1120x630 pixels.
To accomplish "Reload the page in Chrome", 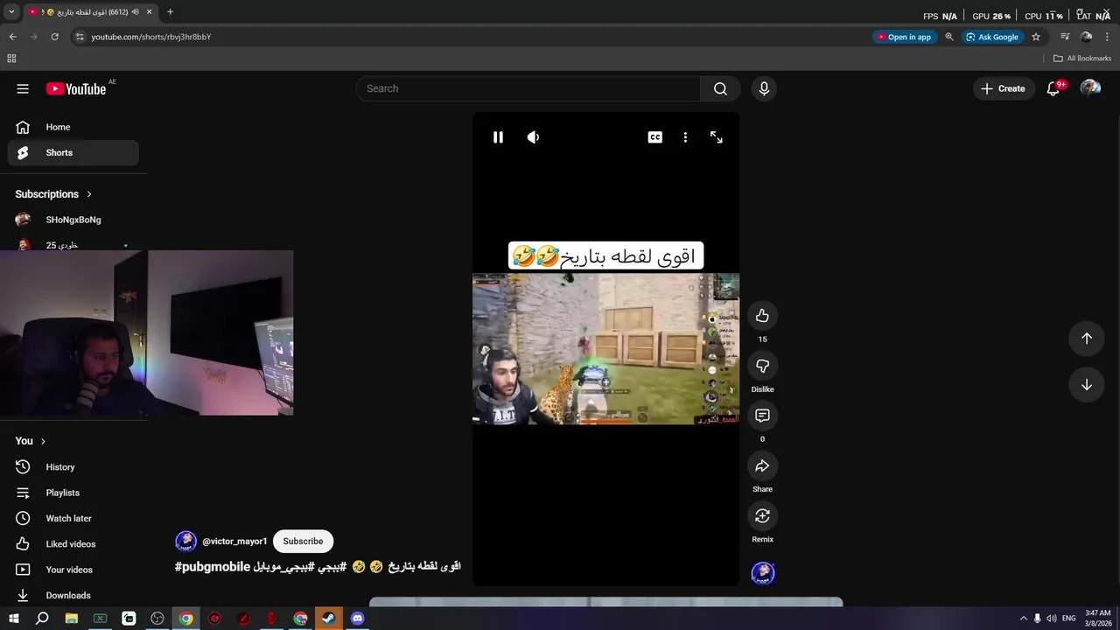I will tap(54, 37).
